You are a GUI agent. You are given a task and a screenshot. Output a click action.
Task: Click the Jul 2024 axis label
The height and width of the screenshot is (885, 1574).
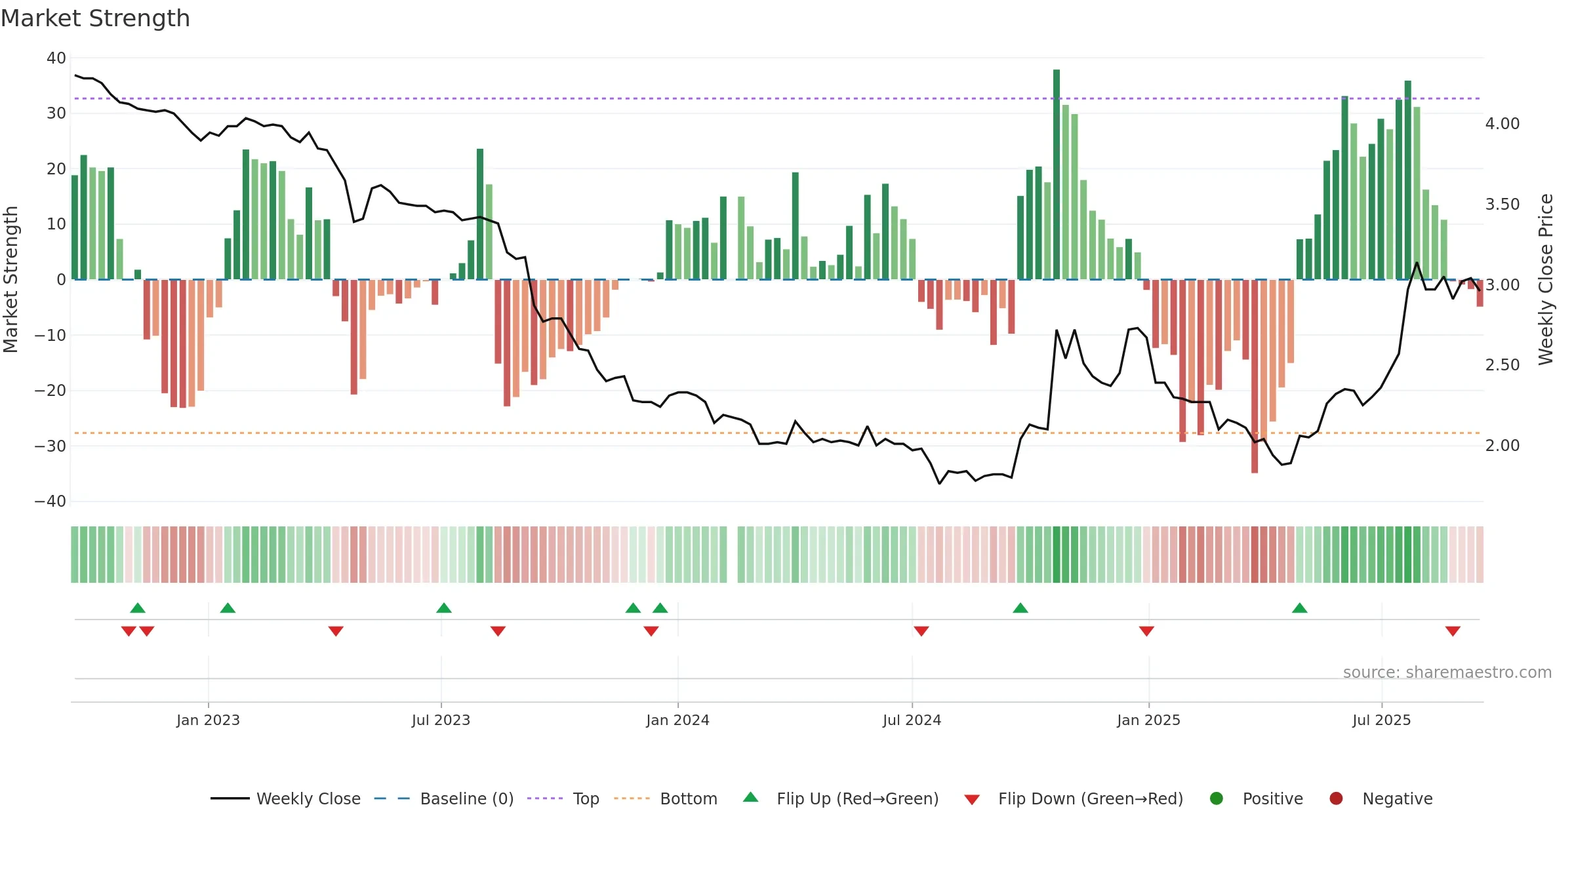[x=912, y=720]
